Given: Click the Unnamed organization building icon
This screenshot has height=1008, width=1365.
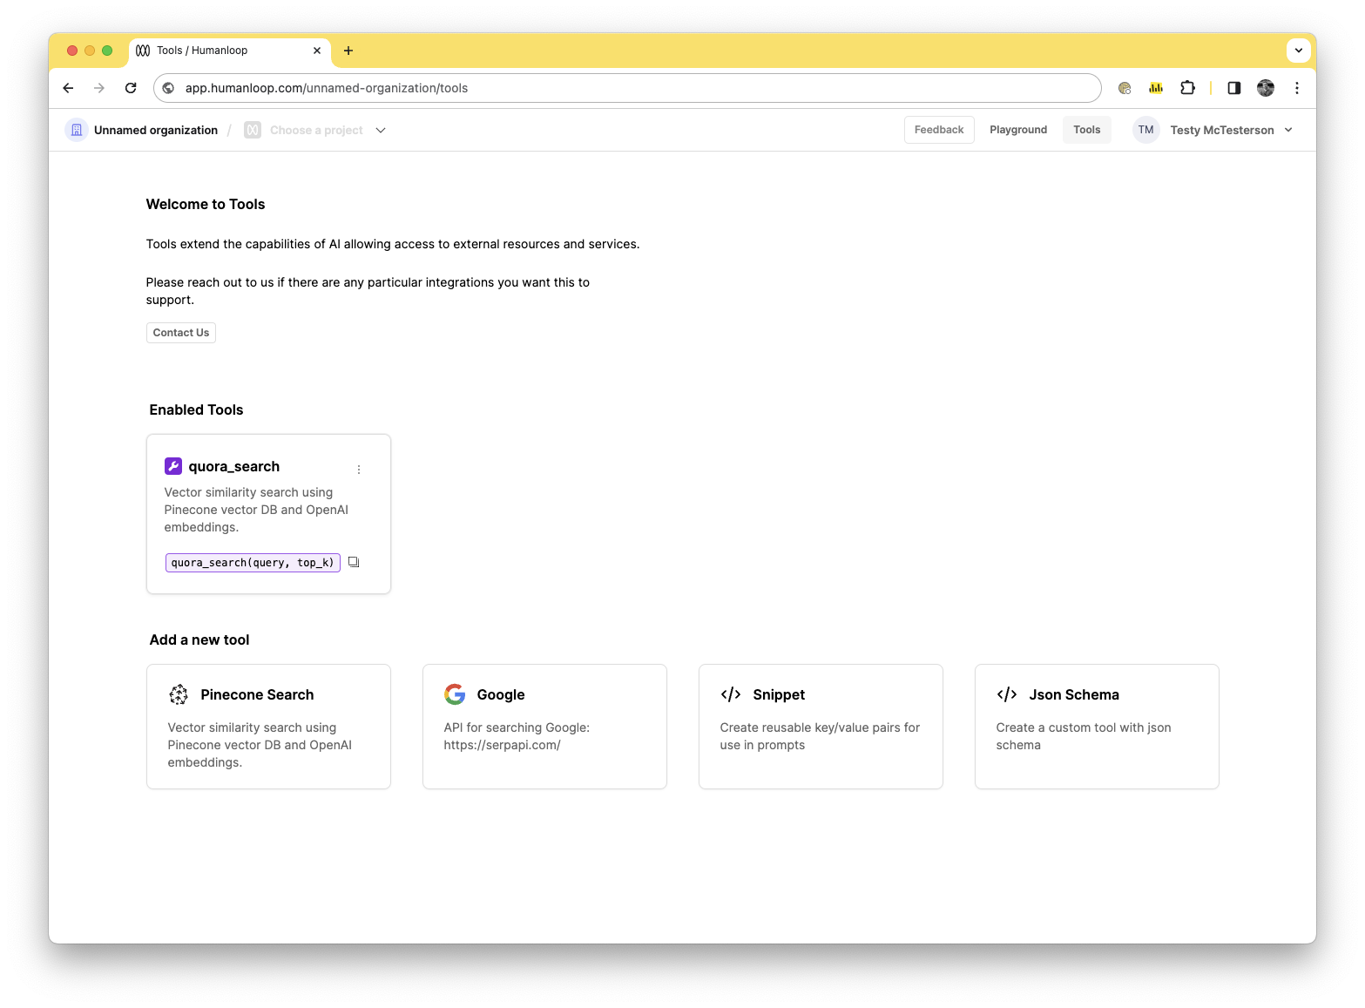Looking at the screenshot, I should pyautogui.click(x=77, y=129).
